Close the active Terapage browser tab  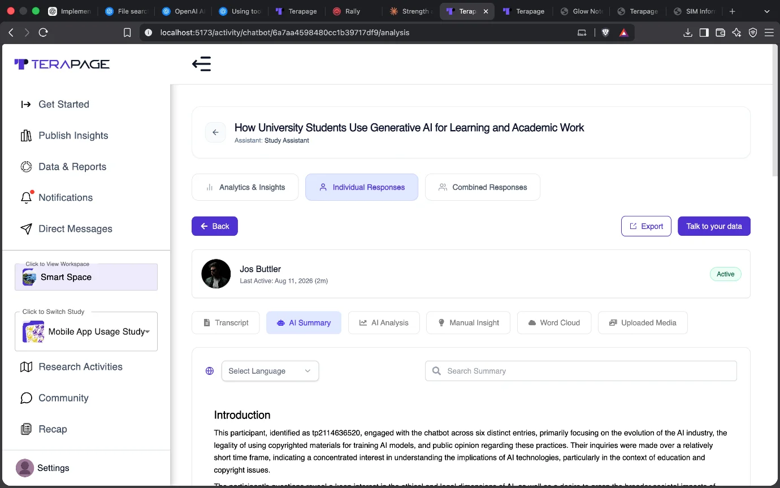tap(486, 11)
